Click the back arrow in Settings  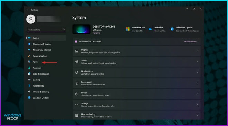[28, 10]
